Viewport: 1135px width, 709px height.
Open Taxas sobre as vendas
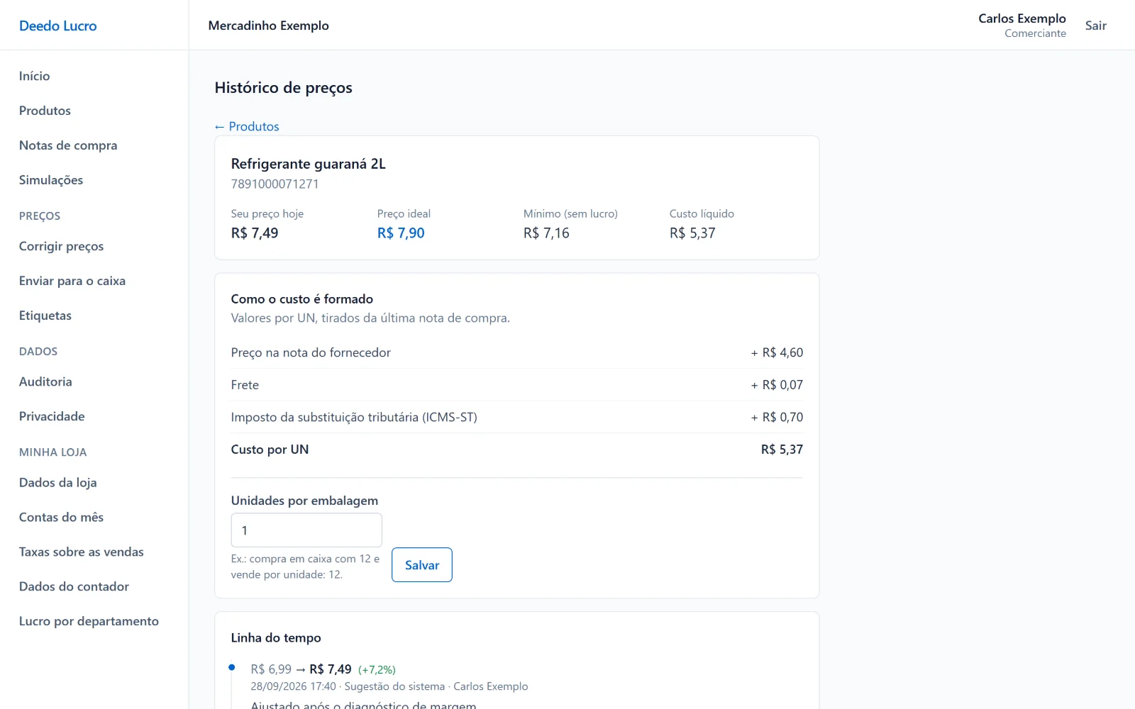tap(81, 552)
